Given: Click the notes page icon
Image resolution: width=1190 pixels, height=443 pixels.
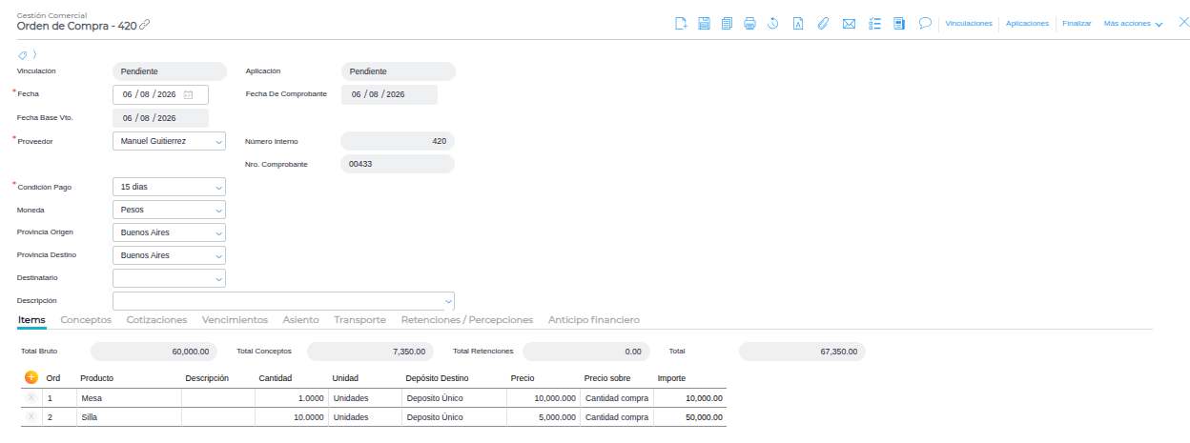Looking at the screenshot, I should pyautogui.click(x=899, y=24).
